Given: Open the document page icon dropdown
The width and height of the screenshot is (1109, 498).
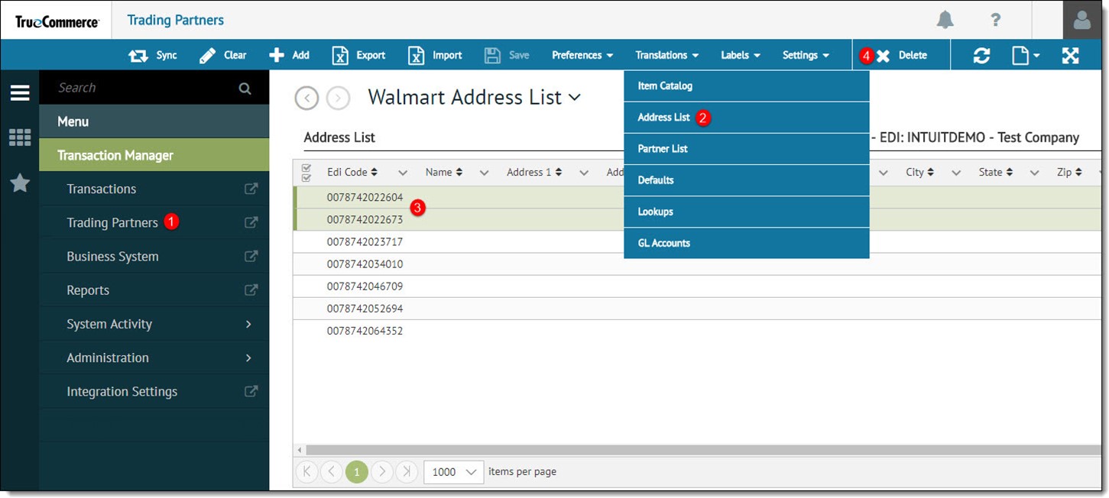Looking at the screenshot, I should point(1026,55).
